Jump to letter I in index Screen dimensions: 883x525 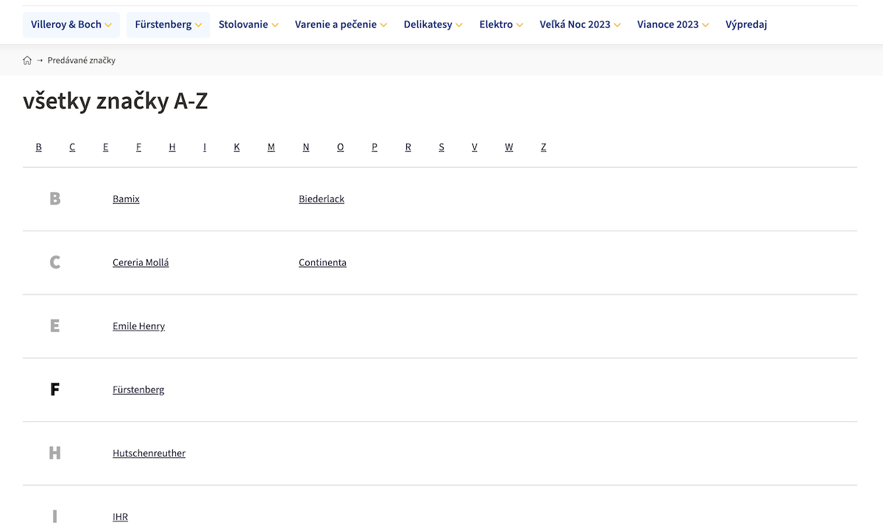tap(205, 147)
